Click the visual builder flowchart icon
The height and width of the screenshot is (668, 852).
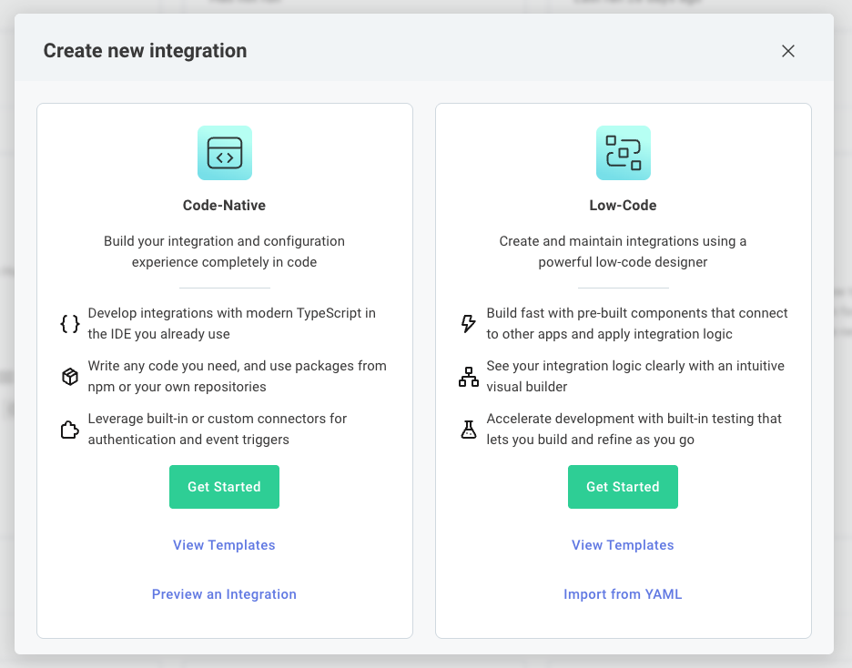[468, 375]
